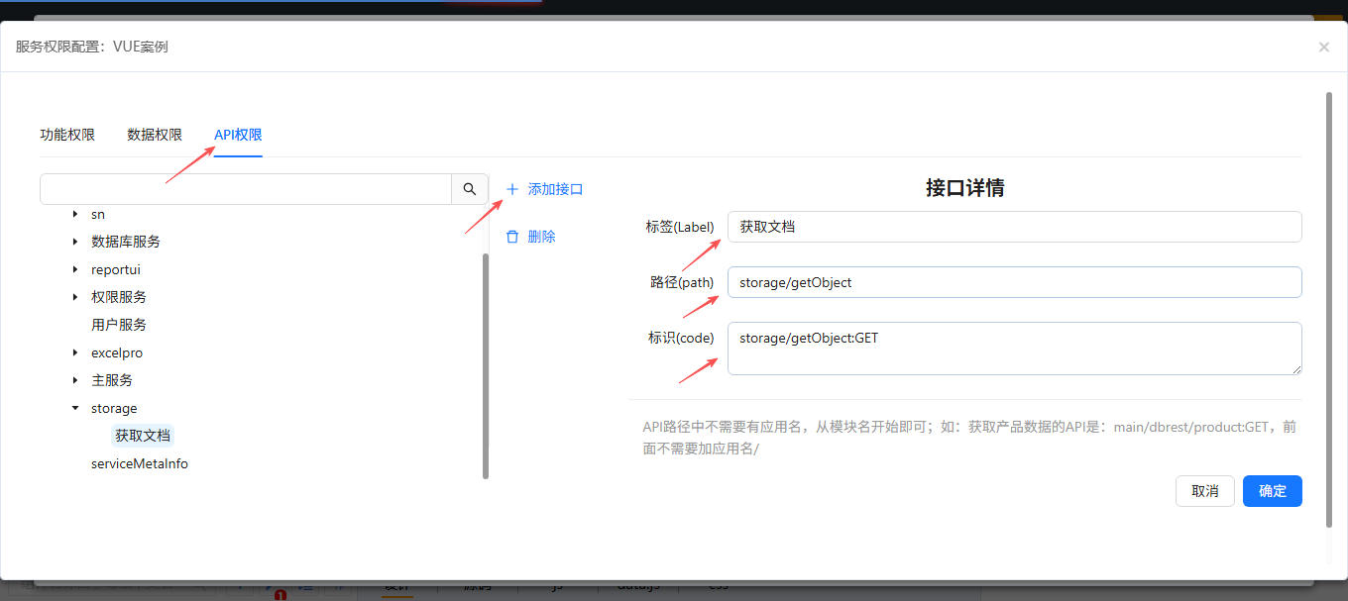The height and width of the screenshot is (601, 1348).
Task: Select 获取文档 item in tree
Action: (x=143, y=436)
